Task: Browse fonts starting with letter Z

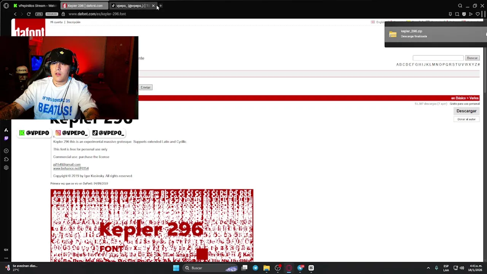Action: pos(476,65)
